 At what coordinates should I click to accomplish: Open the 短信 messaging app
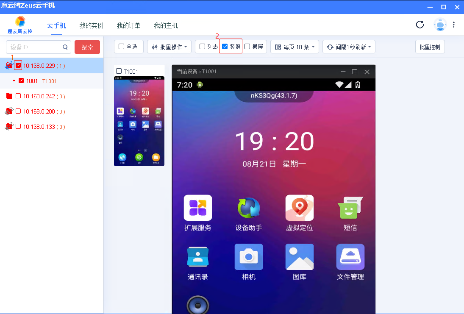point(350,208)
